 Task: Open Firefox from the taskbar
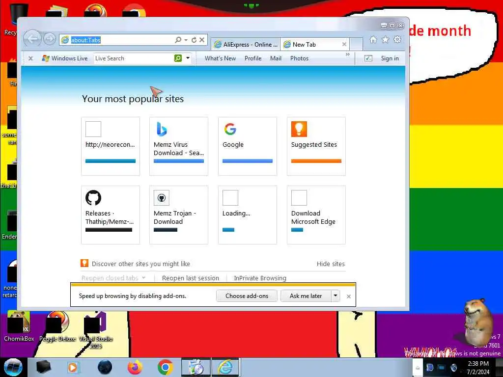pyautogui.click(x=135, y=367)
